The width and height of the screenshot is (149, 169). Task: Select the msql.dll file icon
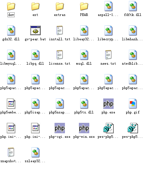84,55
